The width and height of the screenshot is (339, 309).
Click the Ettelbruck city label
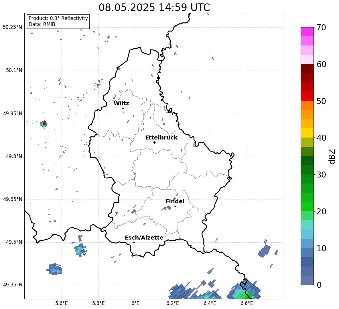point(161,138)
